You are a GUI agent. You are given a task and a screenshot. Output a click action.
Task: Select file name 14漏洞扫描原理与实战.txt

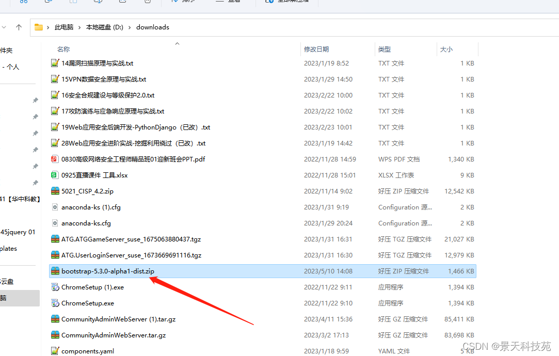(98, 63)
